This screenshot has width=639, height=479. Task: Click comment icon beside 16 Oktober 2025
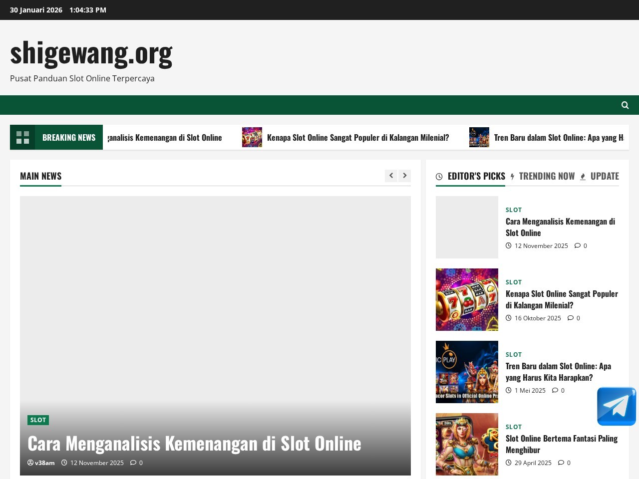coord(571,318)
